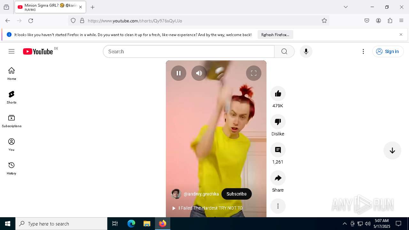
Task: Open File Explorer from taskbar
Action: (x=147, y=224)
